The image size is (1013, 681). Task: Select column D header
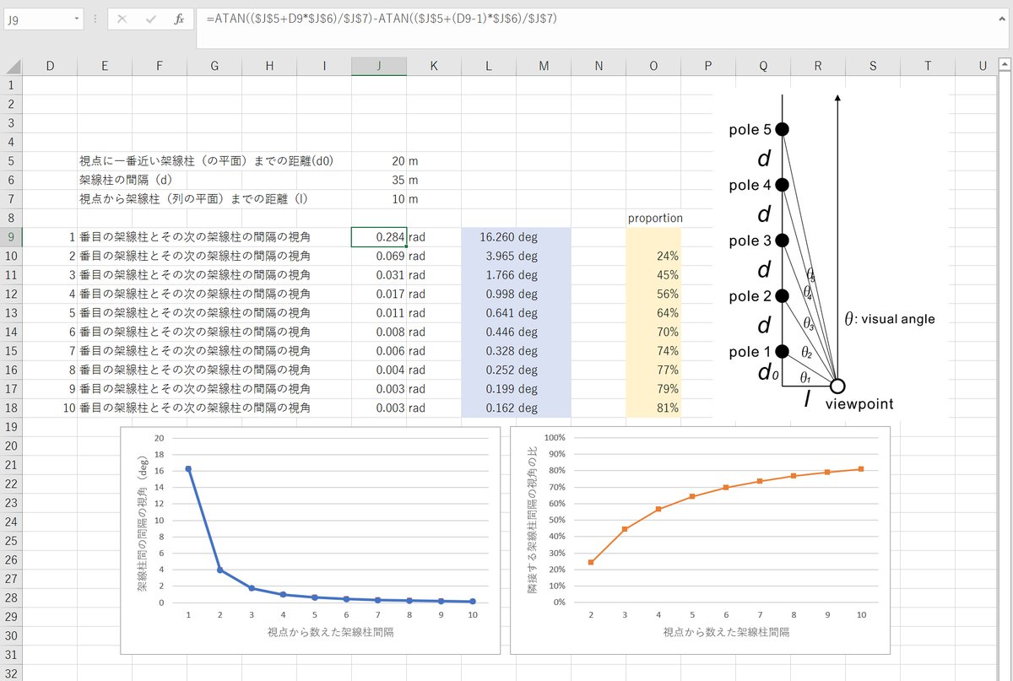click(x=50, y=67)
